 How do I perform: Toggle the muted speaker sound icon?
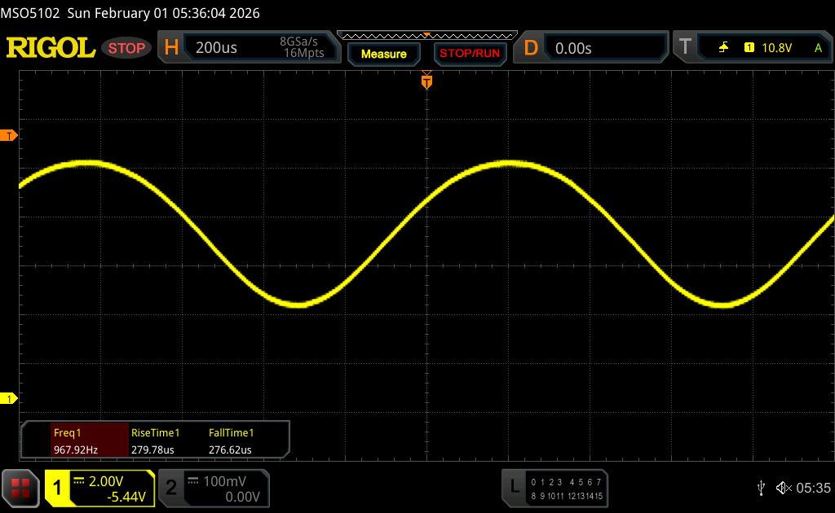(x=783, y=488)
